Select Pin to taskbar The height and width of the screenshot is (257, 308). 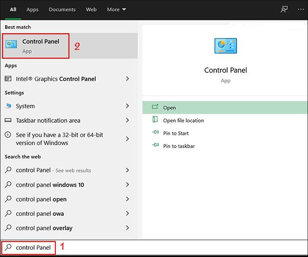coord(225,146)
